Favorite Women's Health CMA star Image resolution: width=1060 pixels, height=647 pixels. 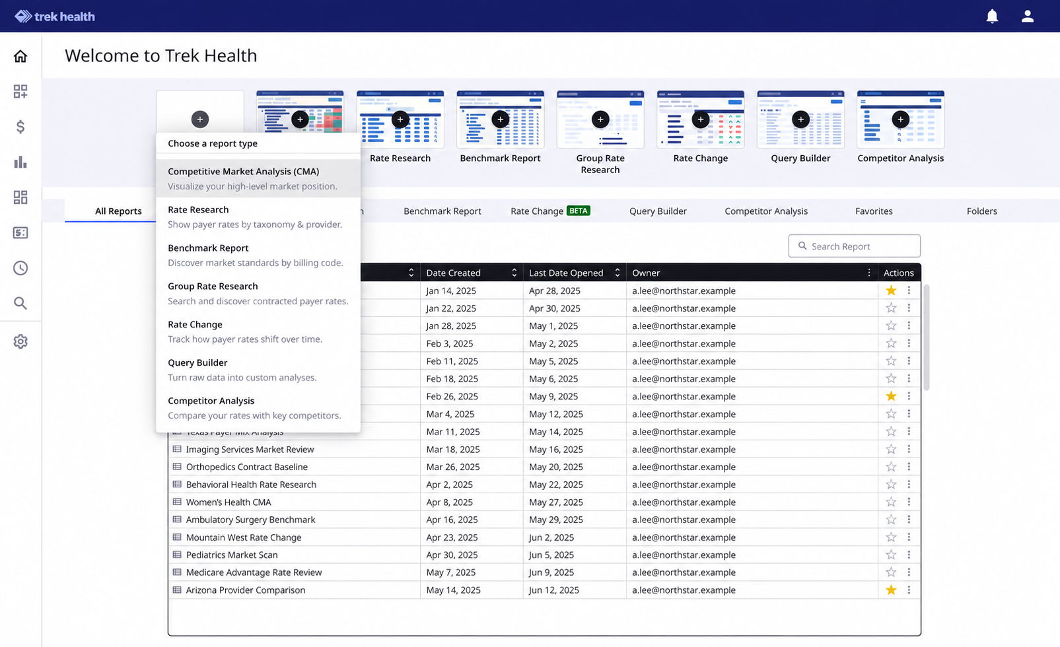(891, 502)
